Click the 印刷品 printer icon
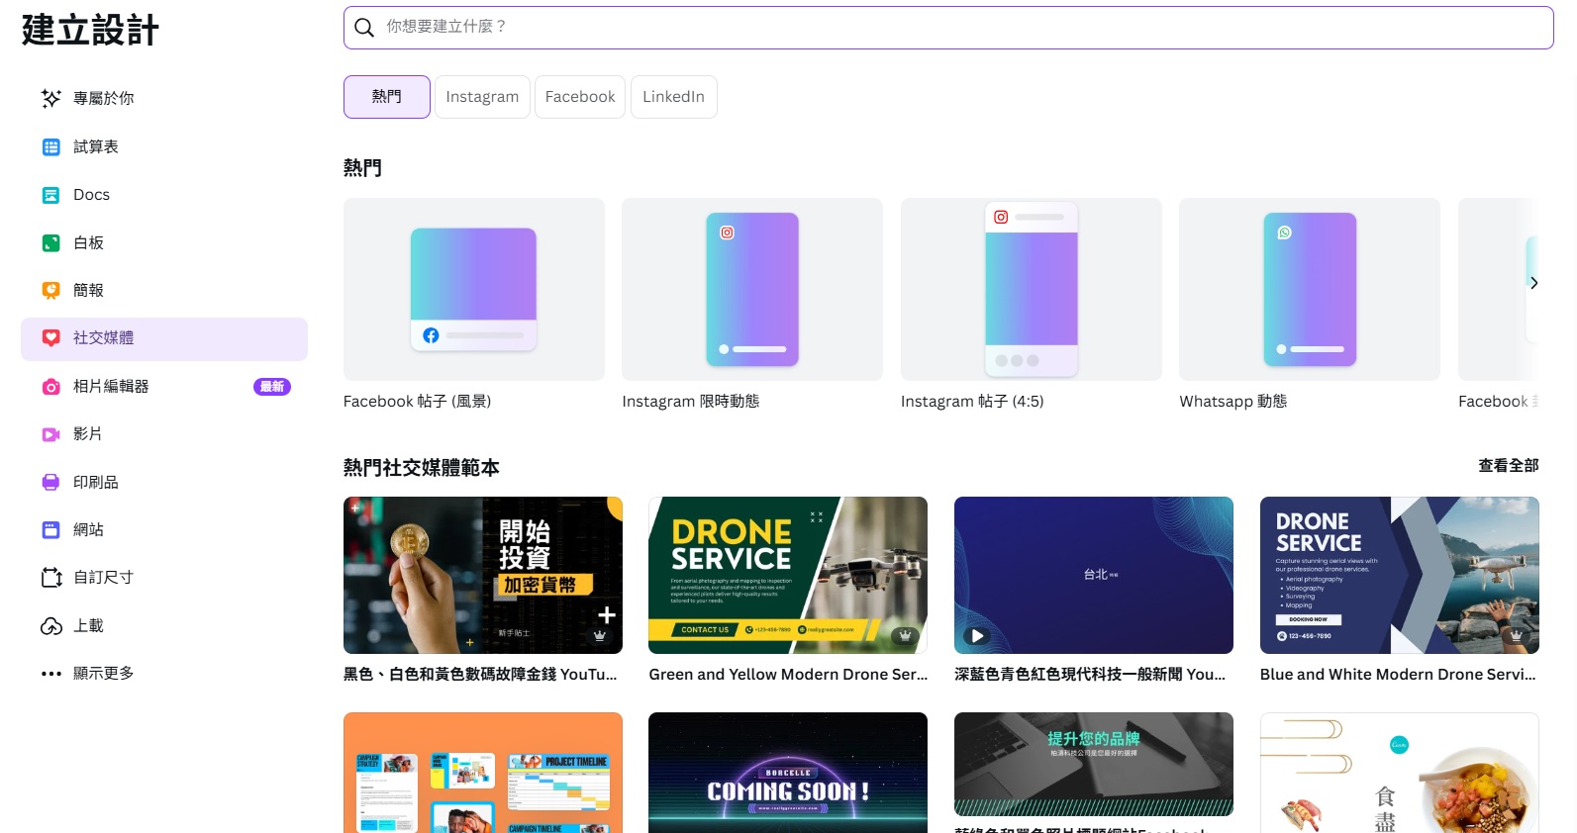Image resolution: width=1577 pixels, height=833 pixels. (x=51, y=482)
